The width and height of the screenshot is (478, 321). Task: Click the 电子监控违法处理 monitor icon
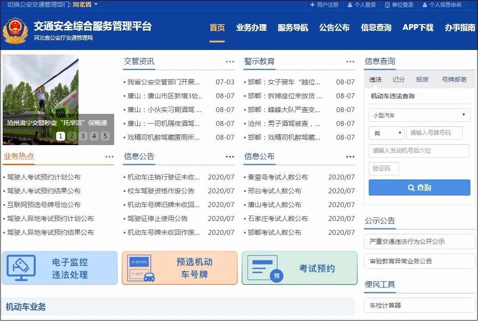[21, 268]
